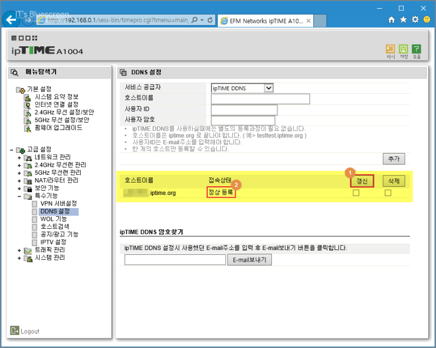Screen dimensions: 436x348
Task: Open 시스템 요약 정보 tree item
Action: tap(57, 97)
